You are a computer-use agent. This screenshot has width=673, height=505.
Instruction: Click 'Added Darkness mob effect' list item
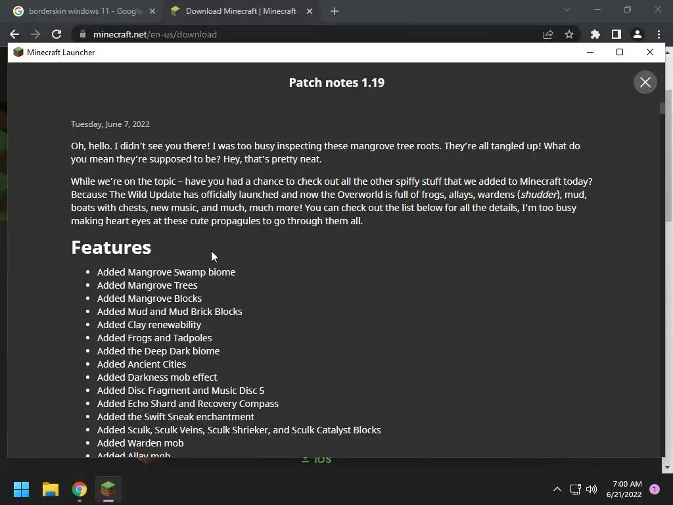pyautogui.click(x=157, y=377)
